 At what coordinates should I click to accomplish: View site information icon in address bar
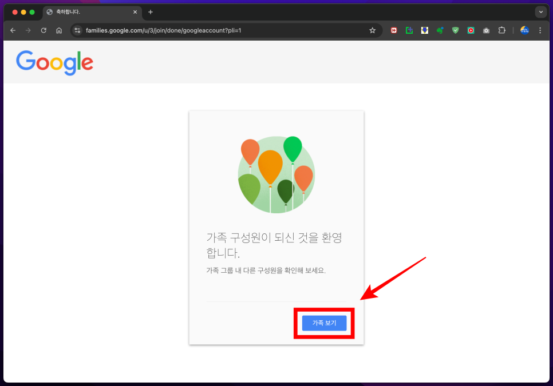pyautogui.click(x=78, y=31)
